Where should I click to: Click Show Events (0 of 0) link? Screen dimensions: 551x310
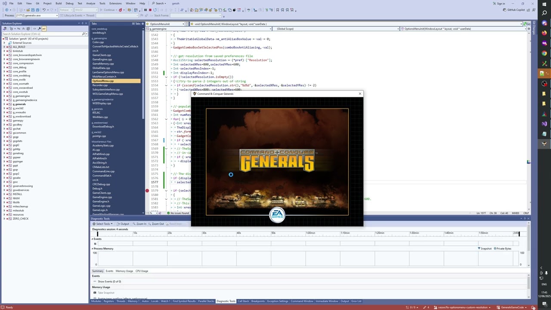click(x=109, y=282)
